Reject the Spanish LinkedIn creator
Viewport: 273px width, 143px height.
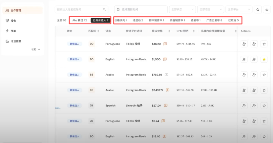click(254, 106)
